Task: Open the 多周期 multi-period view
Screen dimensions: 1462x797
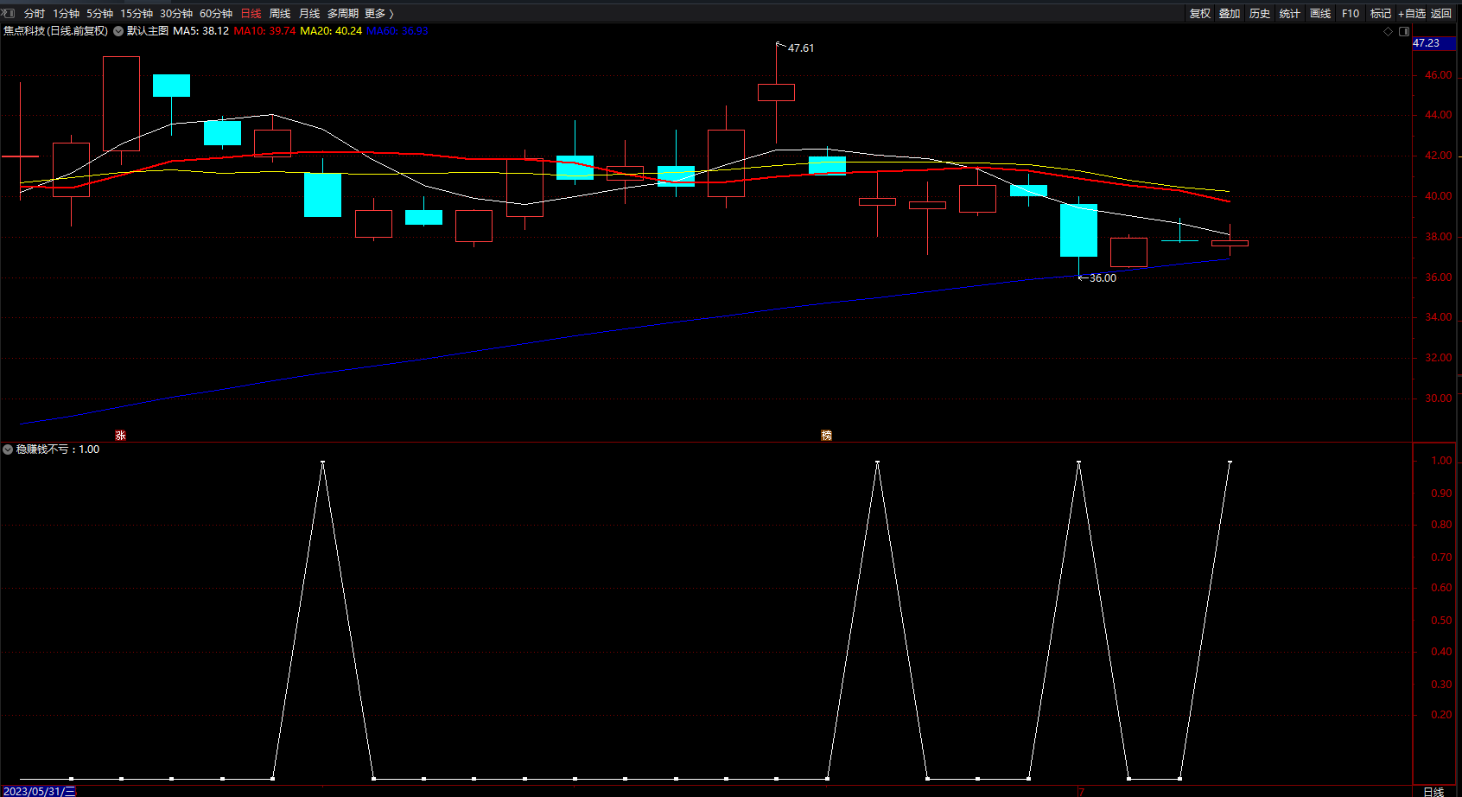Action: pyautogui.click(x=343, y=14)
